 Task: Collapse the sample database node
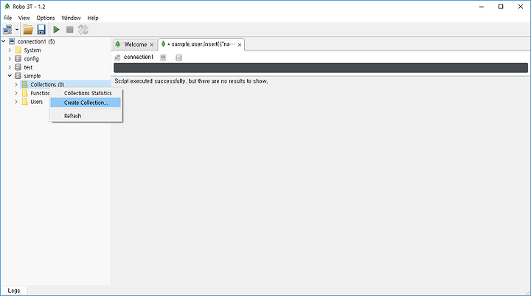(x=10, y=76)
